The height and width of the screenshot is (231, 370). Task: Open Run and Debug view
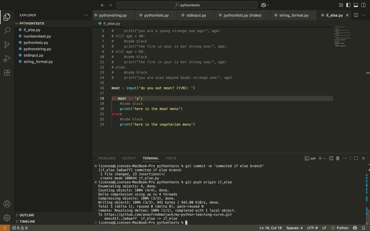coord(7,59)
